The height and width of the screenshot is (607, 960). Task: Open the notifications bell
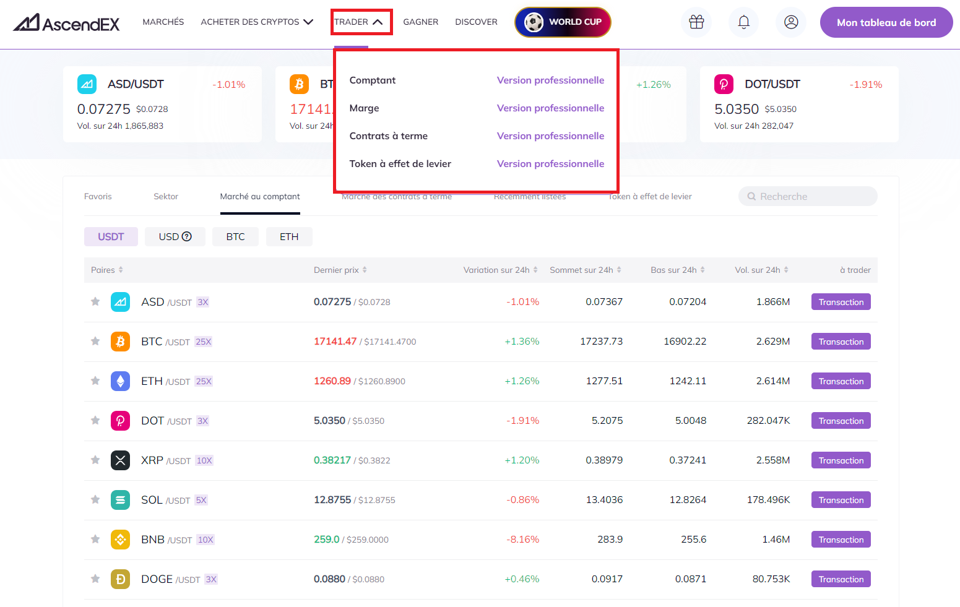[x=743, y=22]
